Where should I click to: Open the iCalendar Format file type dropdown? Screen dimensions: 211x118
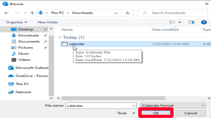(x=173, y=106)
